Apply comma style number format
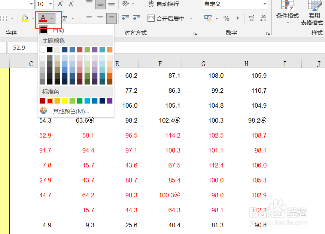This screenshot has width=325, height=234. click(x=237, y=18)
